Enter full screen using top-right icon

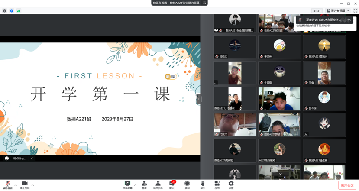pyautogui.click(x=355, y=11)
